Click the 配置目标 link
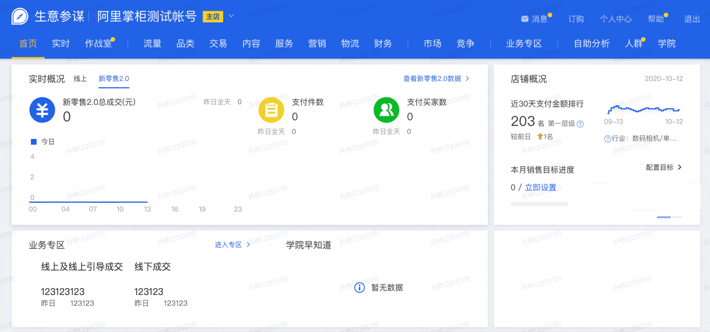This screenshot has width=710, height=332. (x=660, y=167)
